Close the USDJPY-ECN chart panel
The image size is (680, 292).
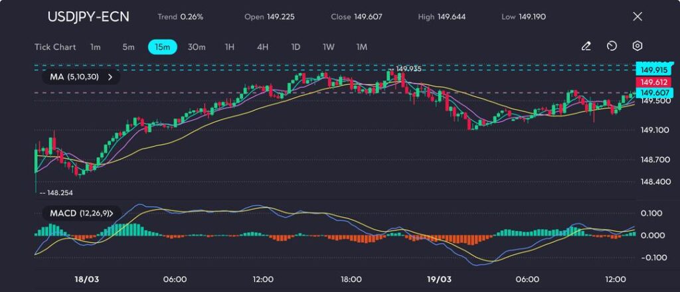(x=637, y=17)
